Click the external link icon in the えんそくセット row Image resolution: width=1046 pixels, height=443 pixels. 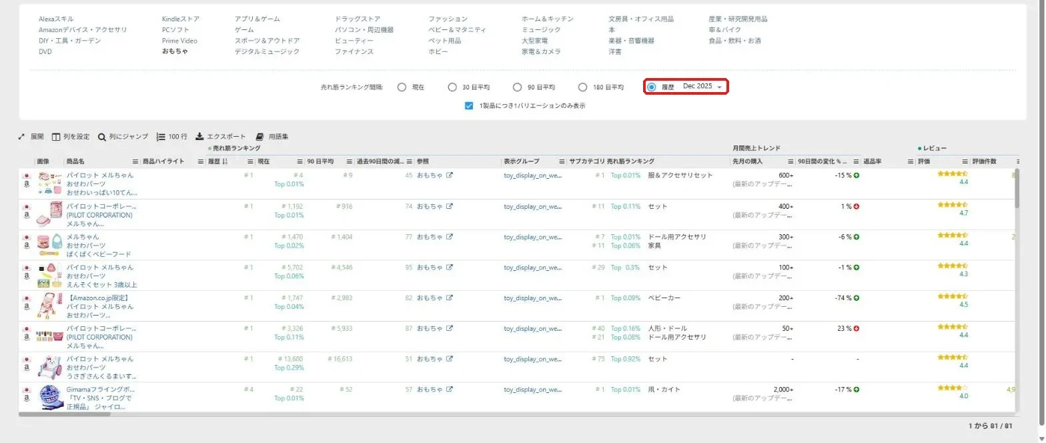coord(450,268)
